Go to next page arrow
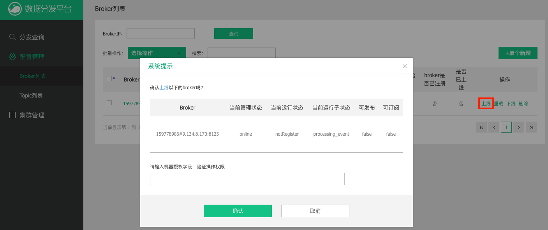 click(519, 127)
